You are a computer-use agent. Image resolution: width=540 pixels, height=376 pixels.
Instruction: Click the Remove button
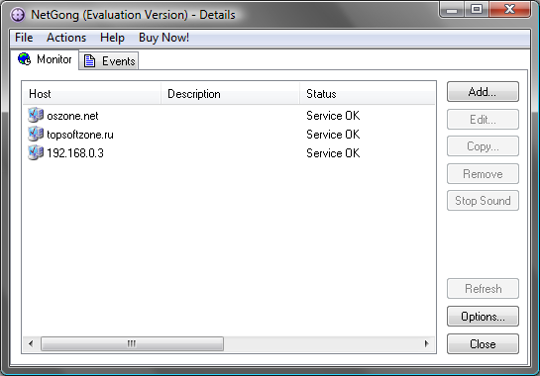click(x=483, y=173)
